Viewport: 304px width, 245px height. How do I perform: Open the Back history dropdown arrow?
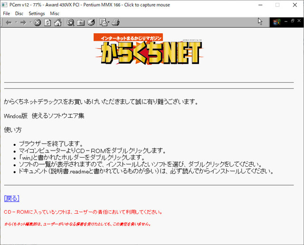pyautogui.click(x=16, y=22)
